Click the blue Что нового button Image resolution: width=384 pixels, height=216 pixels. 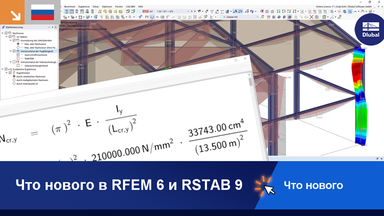[x=313, y=185]
